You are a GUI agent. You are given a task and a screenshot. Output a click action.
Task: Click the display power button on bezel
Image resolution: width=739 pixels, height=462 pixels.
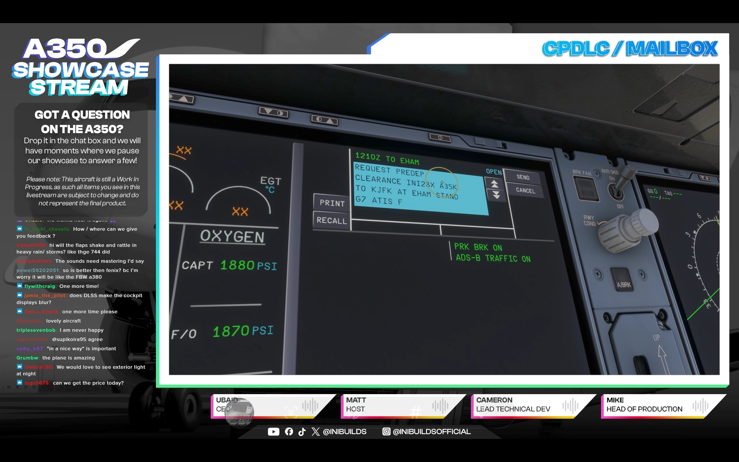pos(440,138)
